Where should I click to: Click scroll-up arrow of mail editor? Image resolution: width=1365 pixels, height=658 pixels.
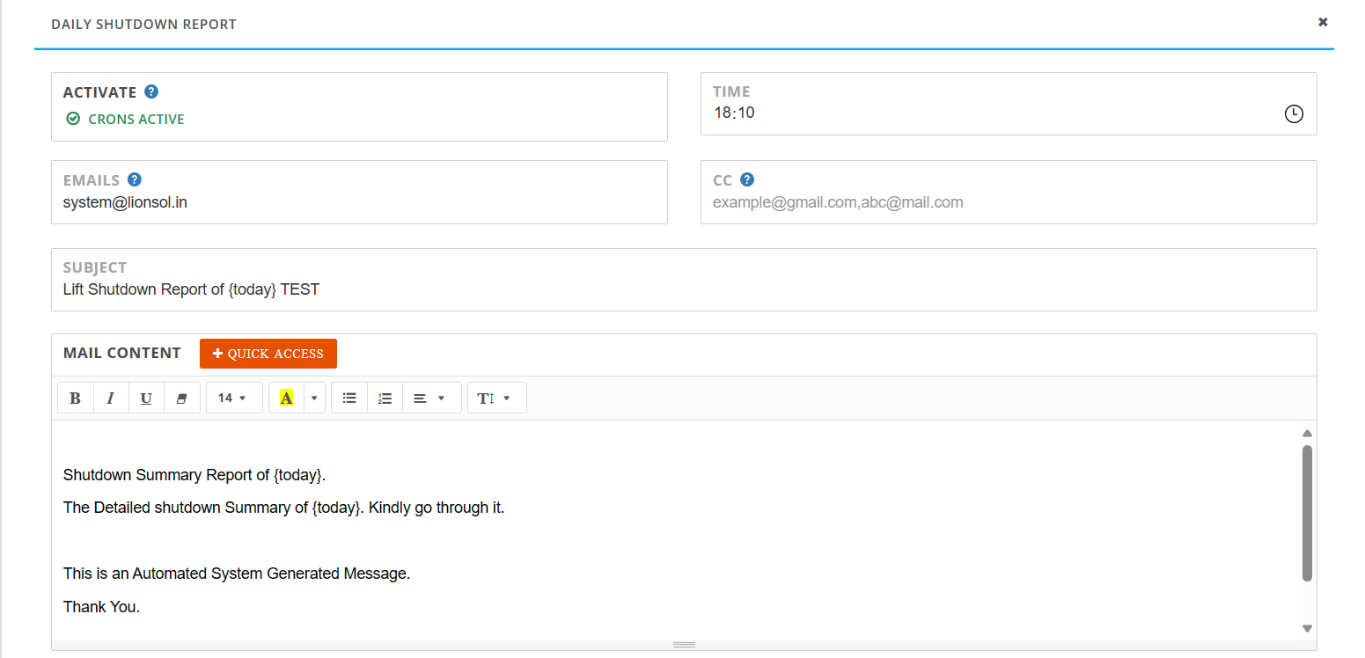(1307, 433)
